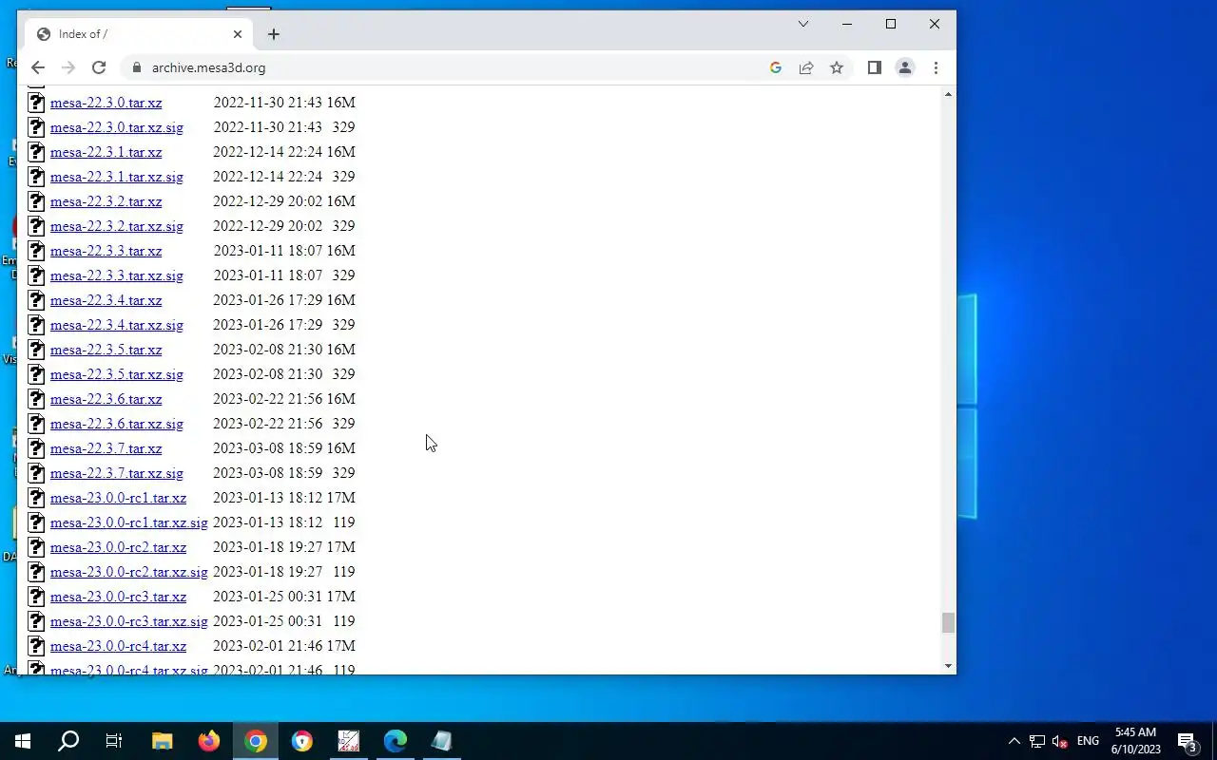This screenshot has width=1217, height=760.
Task: Click the archive.mesa3d.org address bar
Action: 447,67
